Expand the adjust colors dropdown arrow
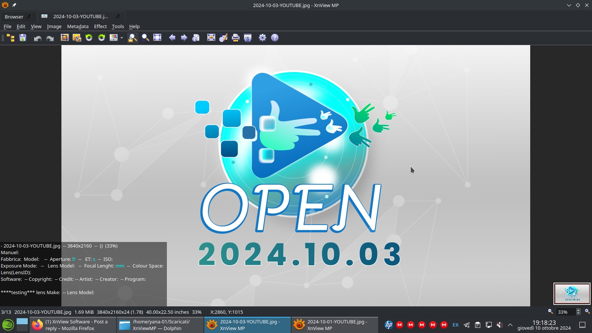592x333 pixels. [122, 38]
